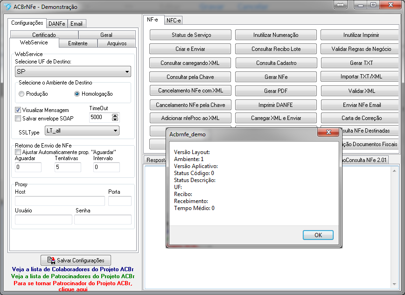Image resolution: width=405 pixels, height=295 pixels.
Task: Click Validar Regras de Negócio button
Action: [x=360, y=49]
